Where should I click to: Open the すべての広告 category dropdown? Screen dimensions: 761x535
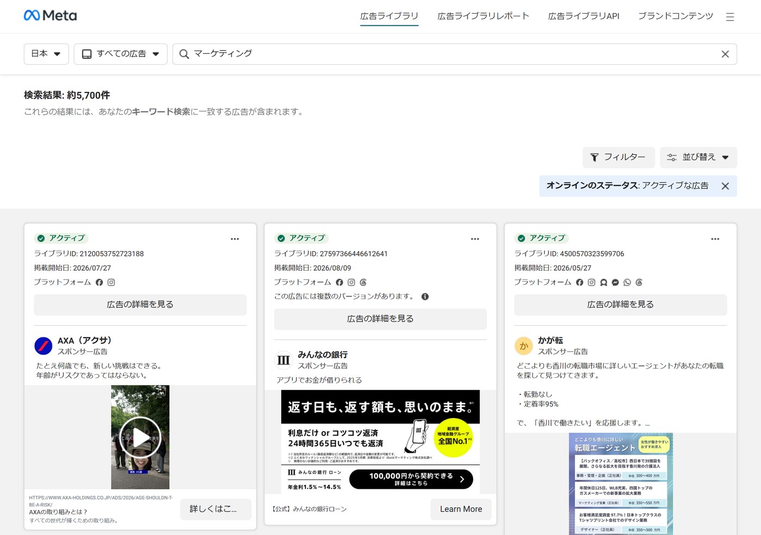click(x=121, y=54)
